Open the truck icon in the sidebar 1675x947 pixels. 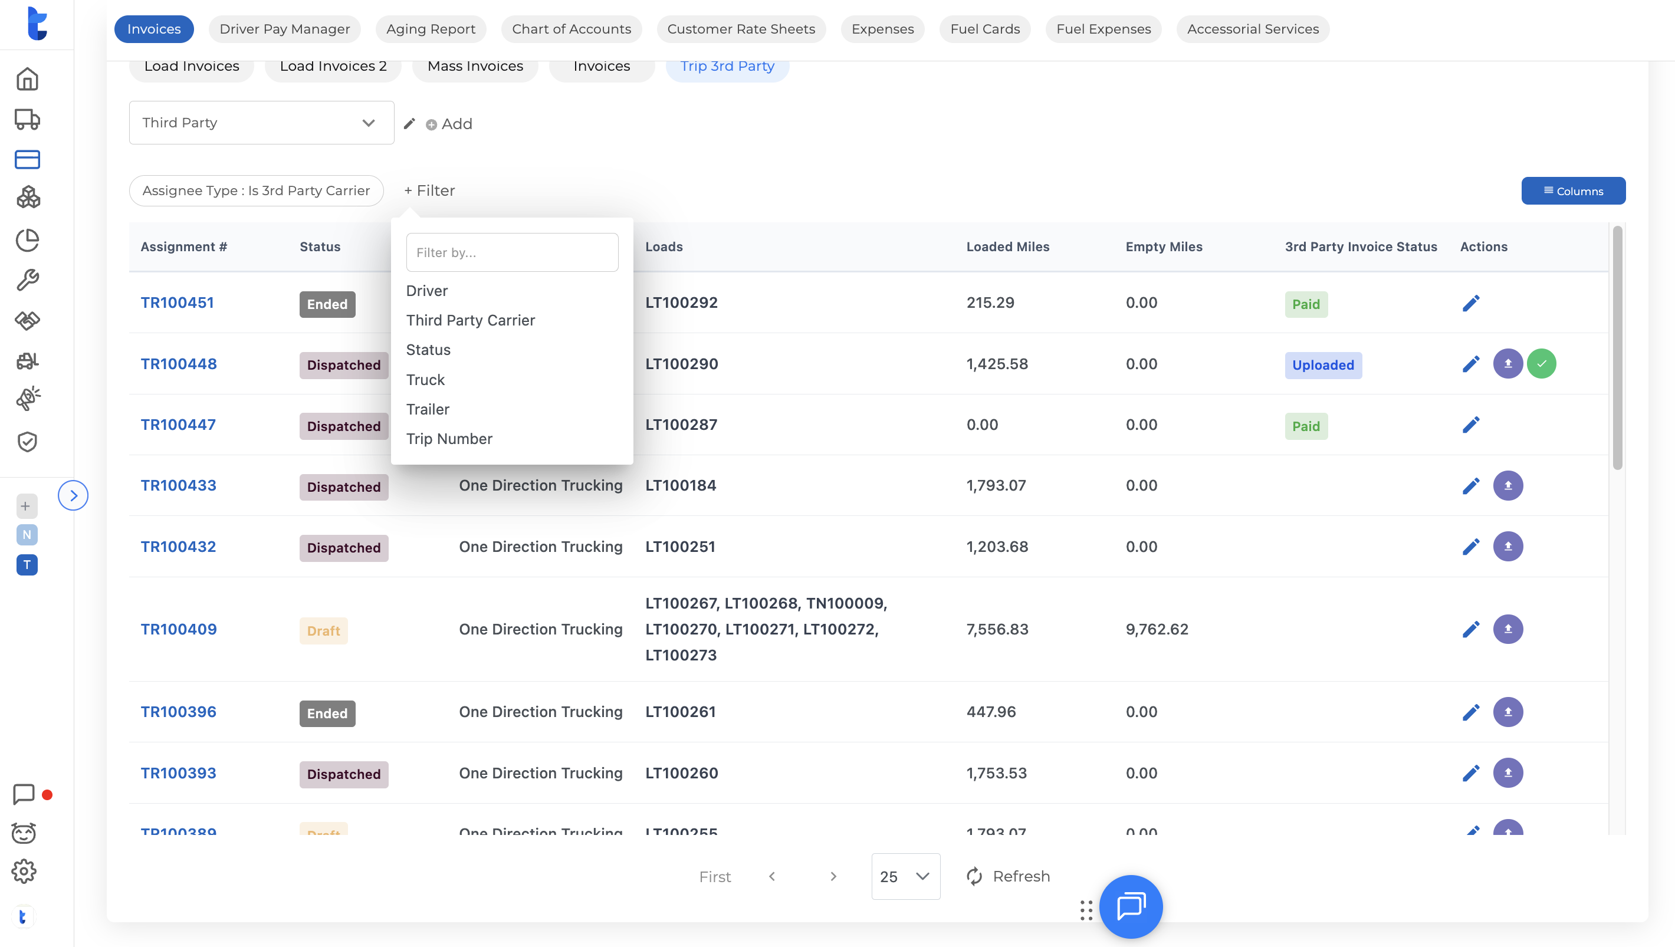point(27,119)
